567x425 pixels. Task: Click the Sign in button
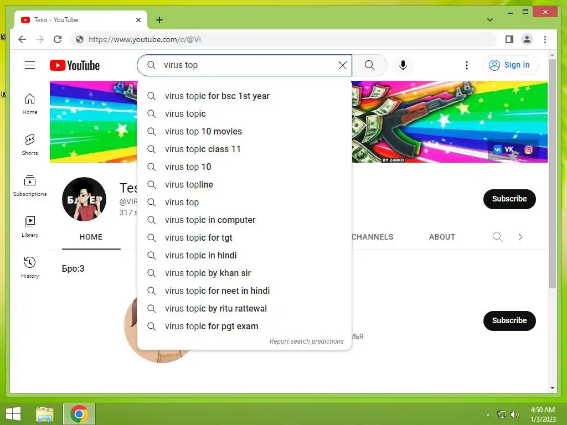click(x=510, y=65)
